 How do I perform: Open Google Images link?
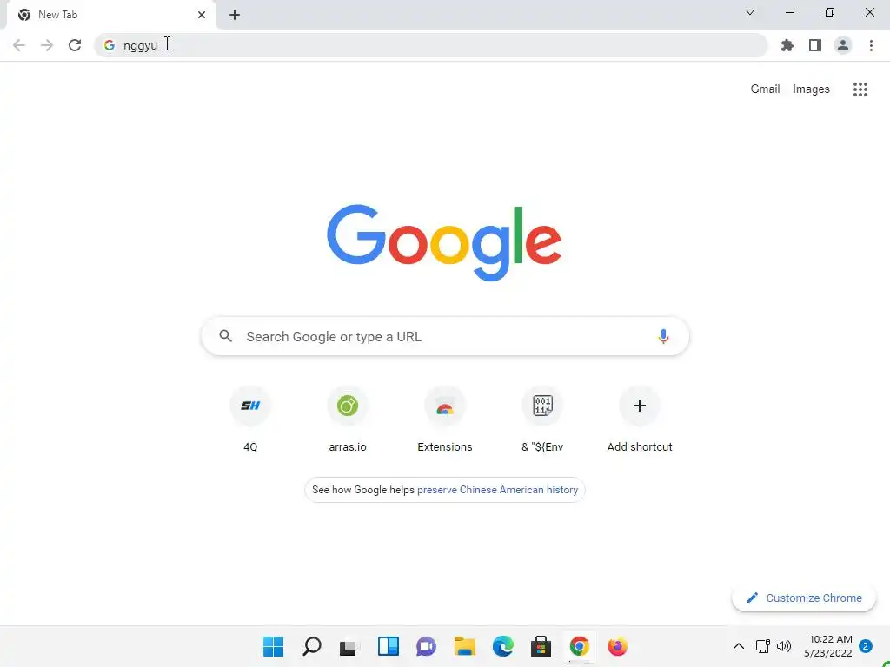811,89
